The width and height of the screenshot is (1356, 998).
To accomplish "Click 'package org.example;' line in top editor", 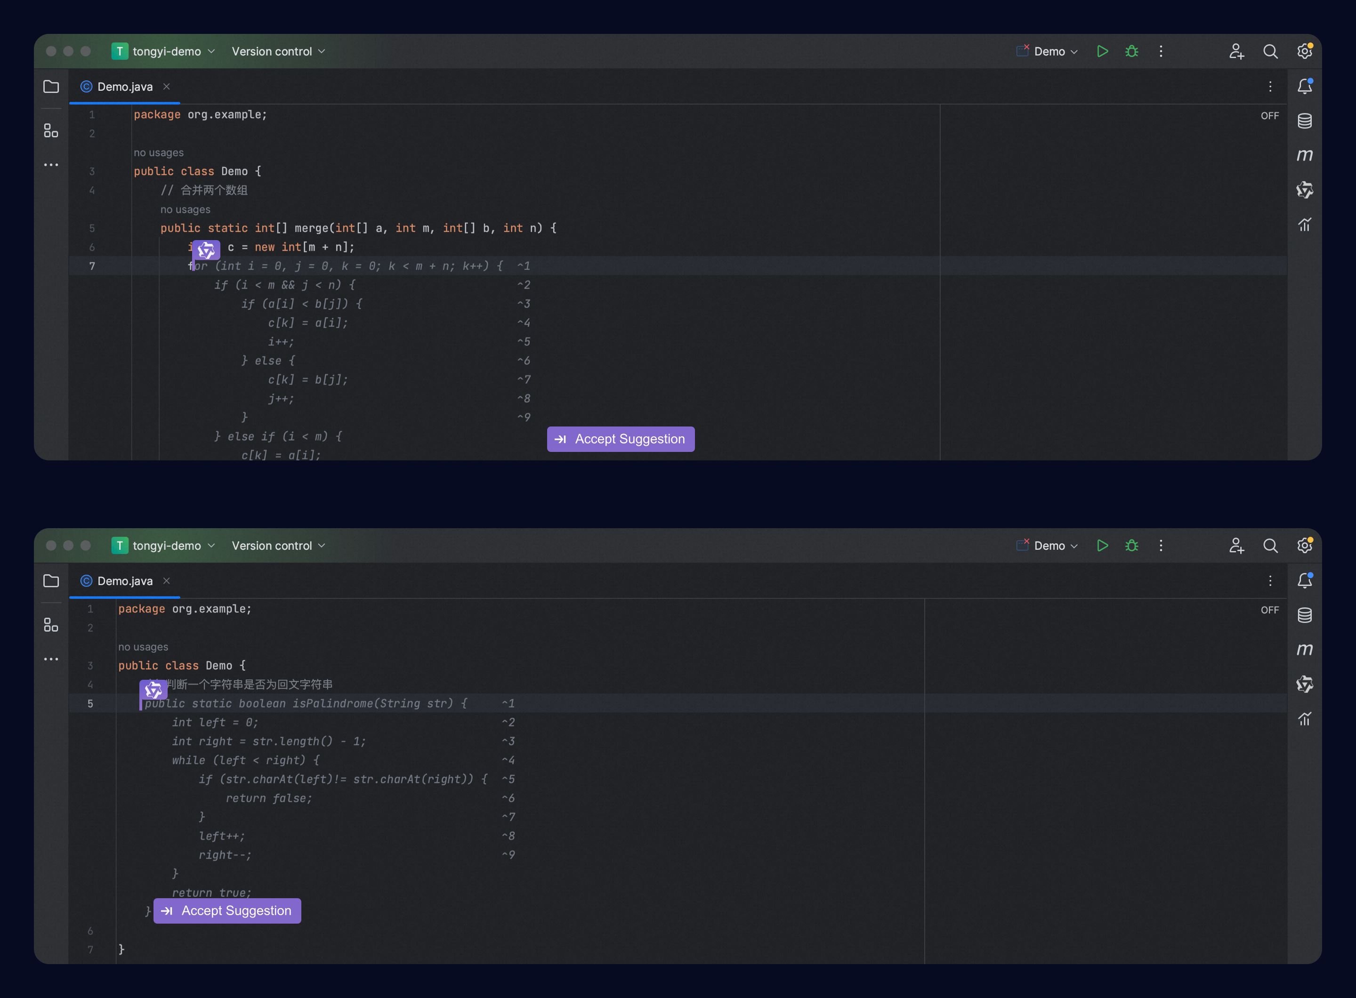I will click(x=200, y=114).
